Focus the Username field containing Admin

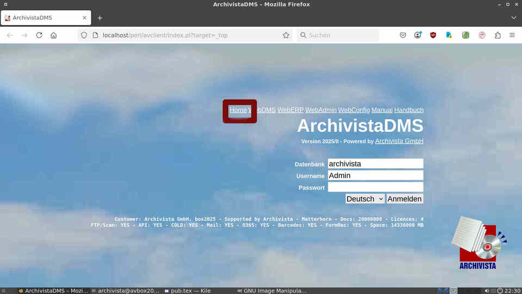pos(376,175)
